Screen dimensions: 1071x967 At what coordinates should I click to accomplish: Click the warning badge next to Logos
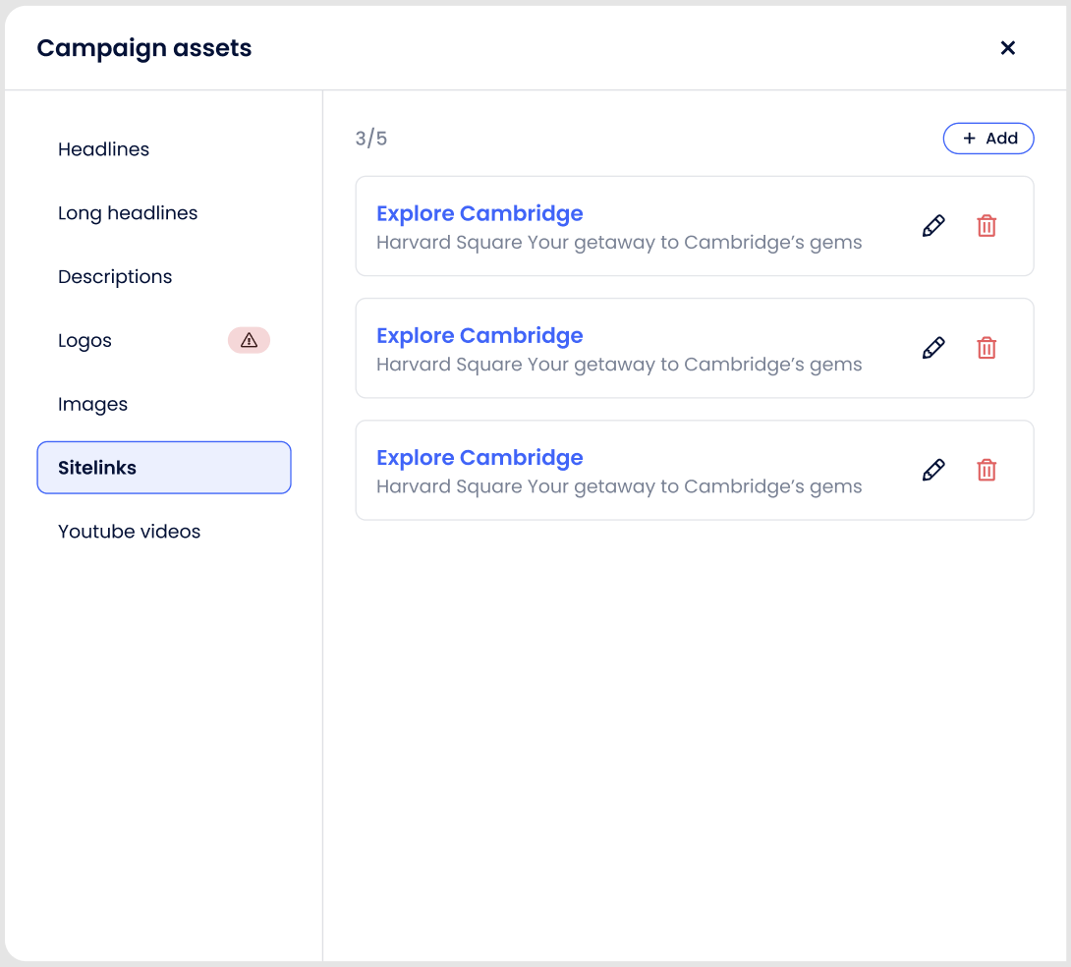249,340
